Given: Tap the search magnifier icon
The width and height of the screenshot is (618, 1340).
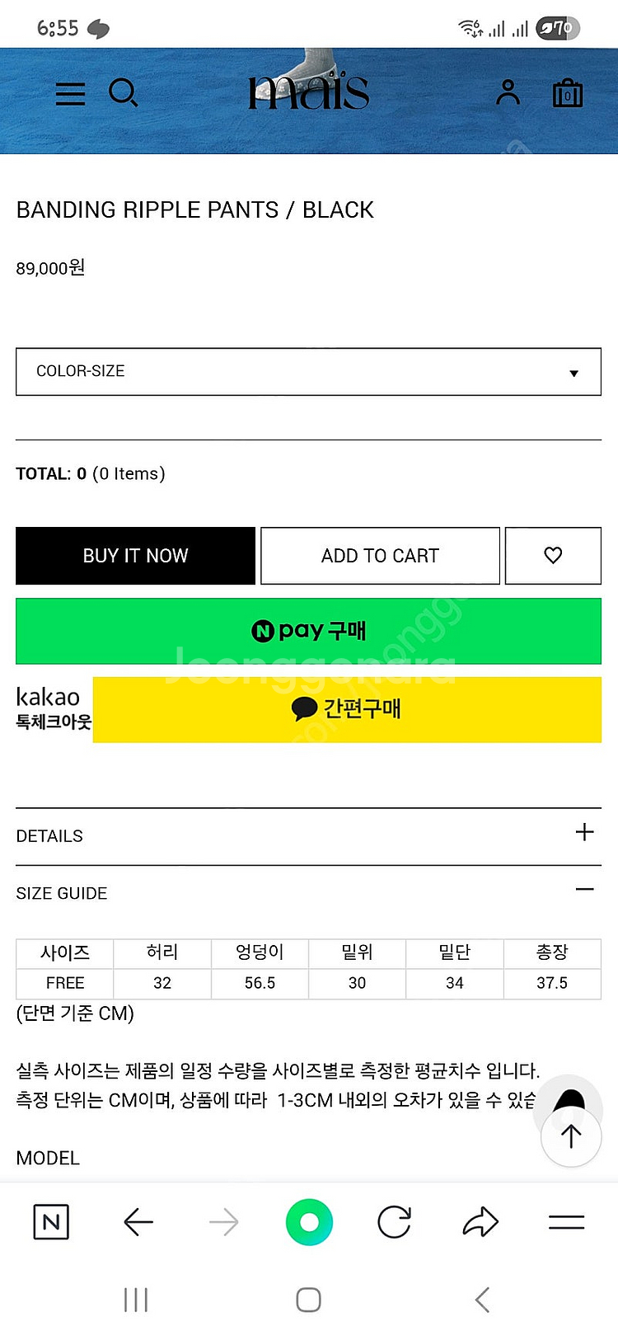Looking at the screenshot, I should pyautogui.click(x=123, y=93).
